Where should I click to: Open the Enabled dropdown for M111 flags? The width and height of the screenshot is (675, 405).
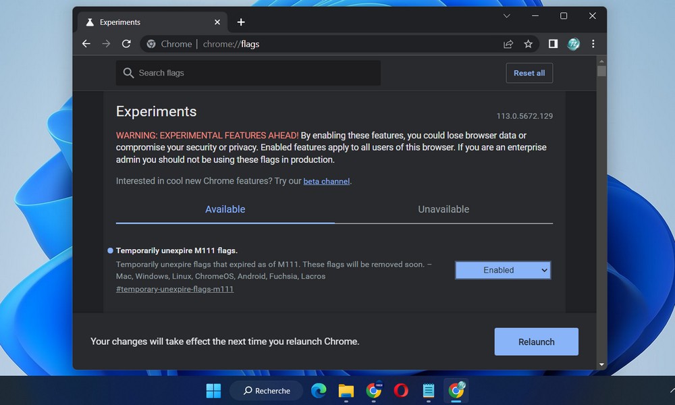point(503,270)
